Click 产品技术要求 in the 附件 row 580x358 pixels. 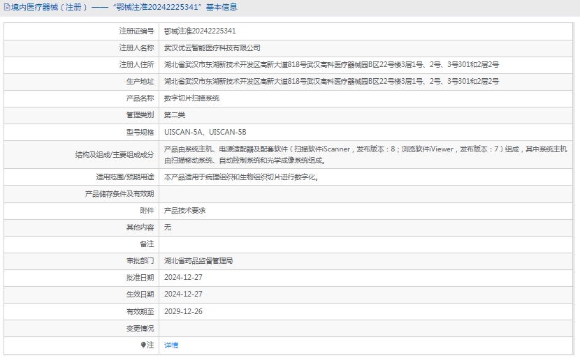pos(185,211)
